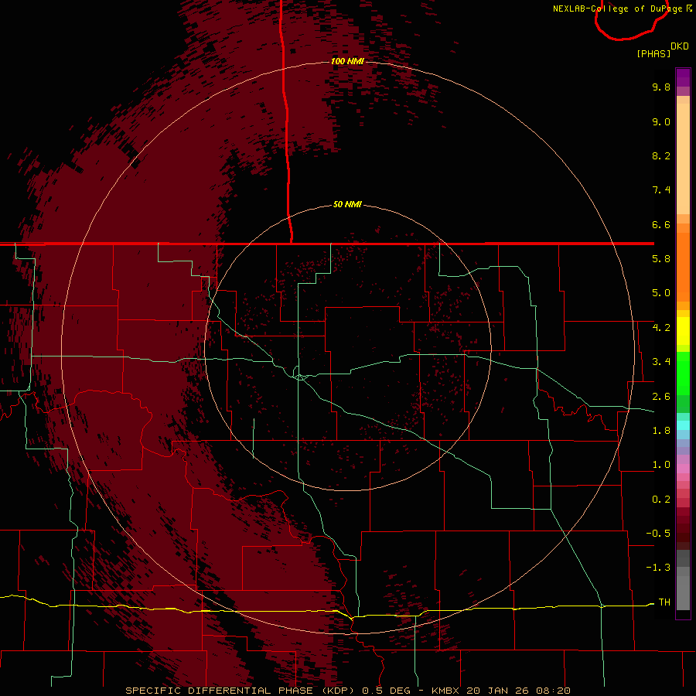Click the 3.4 value on color scale
This screenshot has width=696, height=696.
(x=661, y=362)
